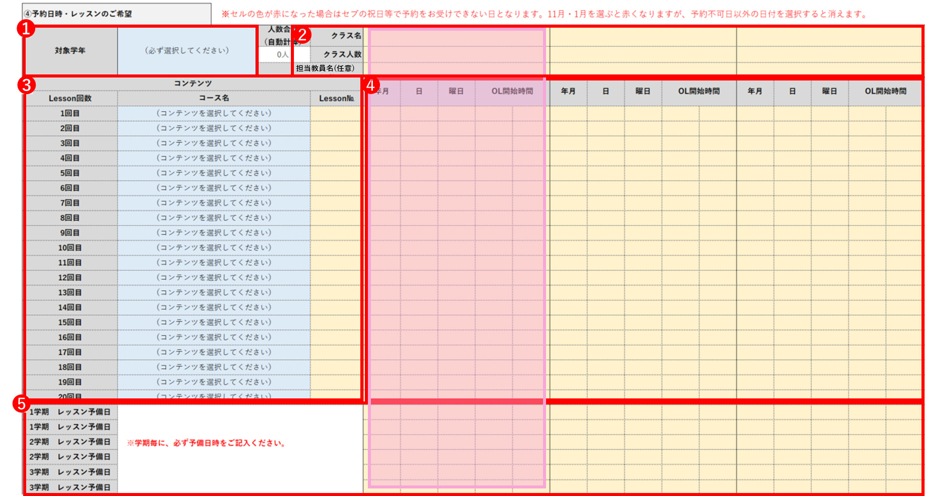Select the course name cell for 10回目
The image size is (925, 496).
[213, 247]
